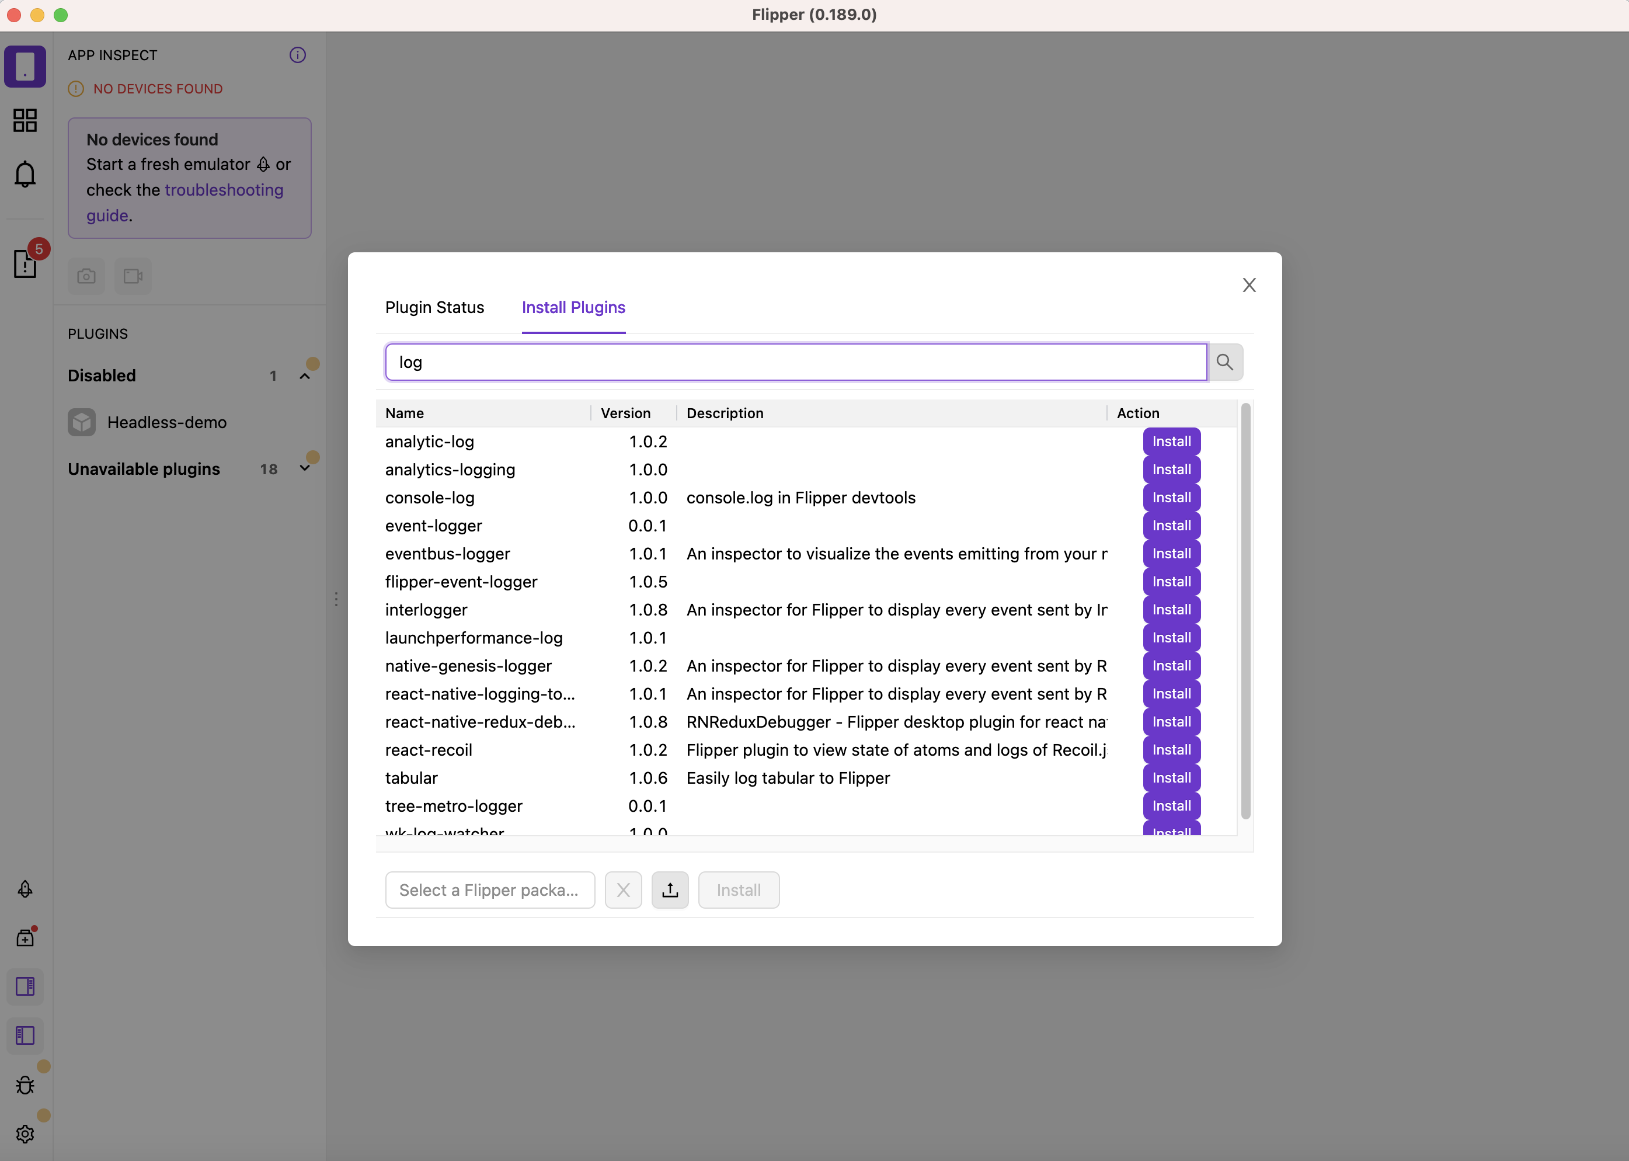
Task: Switch to the Plugin Status tab
Action: (434, 307)
